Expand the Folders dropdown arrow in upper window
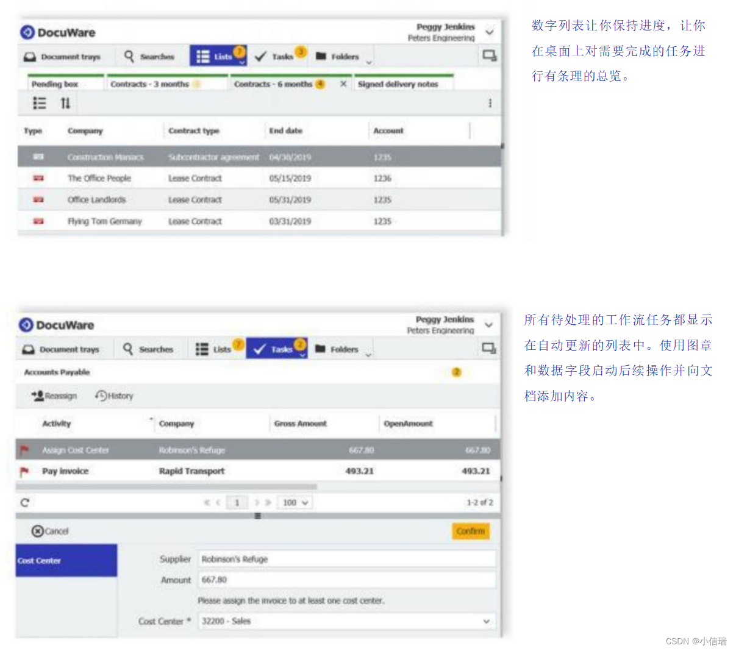The width and height of the screenshot is (736, 651). click(x=368, y=62)
